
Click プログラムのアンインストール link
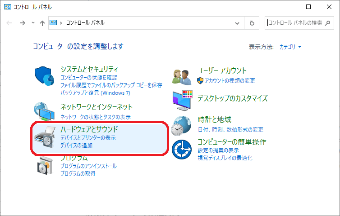[x=88, y=166]
